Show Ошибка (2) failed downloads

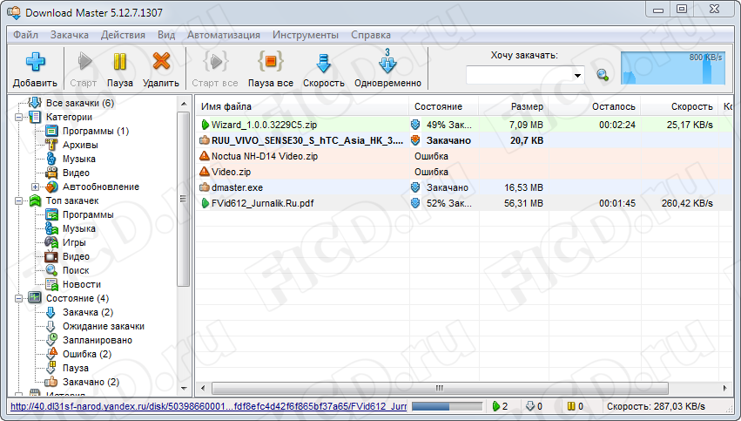87,354
